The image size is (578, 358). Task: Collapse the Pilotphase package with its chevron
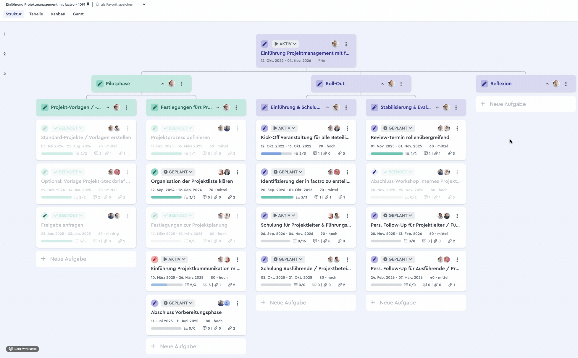pyautogui.click(x=163, y=84)
